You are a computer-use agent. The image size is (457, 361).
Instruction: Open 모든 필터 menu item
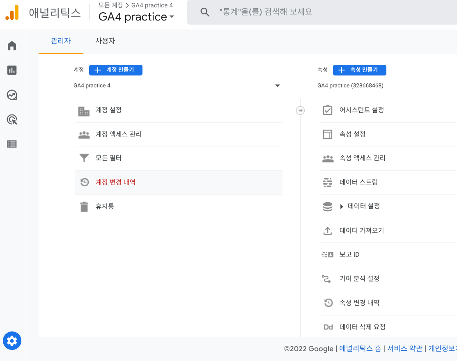pyautogui.click(x=178, y=158)
